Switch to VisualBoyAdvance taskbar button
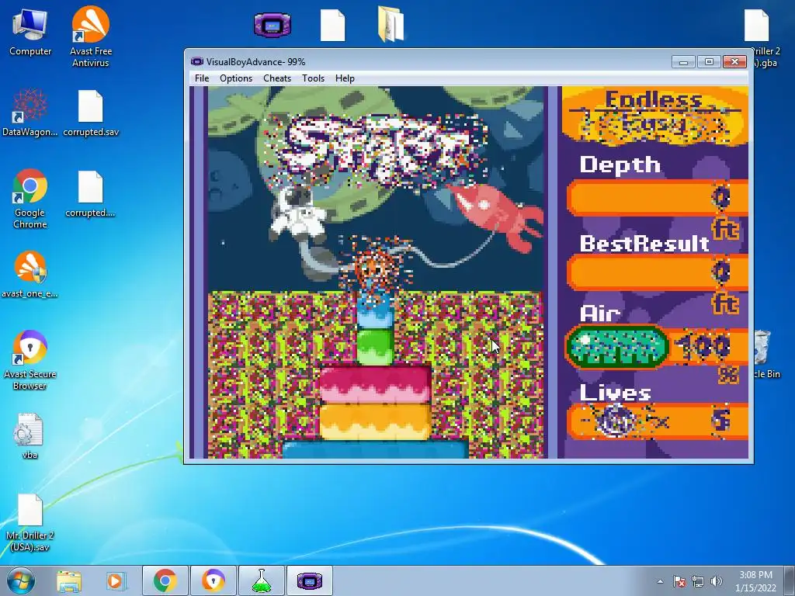 310,580
